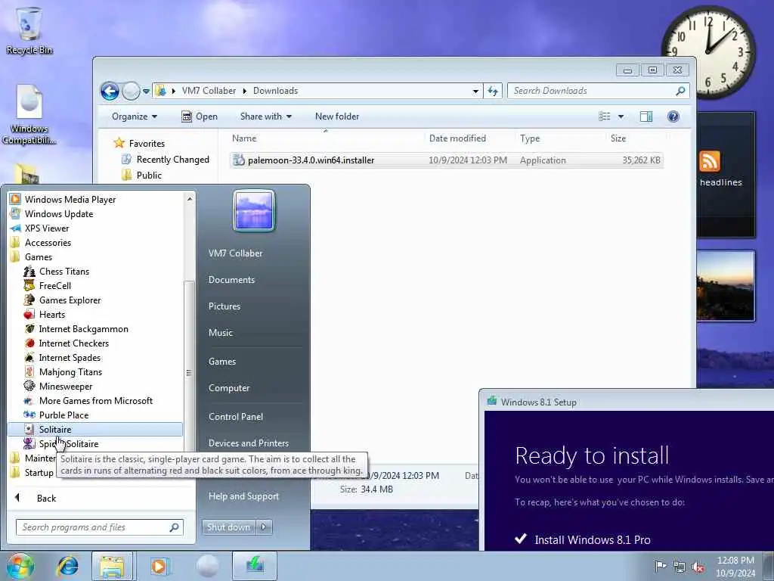
Task: Click Back arrow in Explorer window
Action: pyautogui.click(x=110, y=91)
